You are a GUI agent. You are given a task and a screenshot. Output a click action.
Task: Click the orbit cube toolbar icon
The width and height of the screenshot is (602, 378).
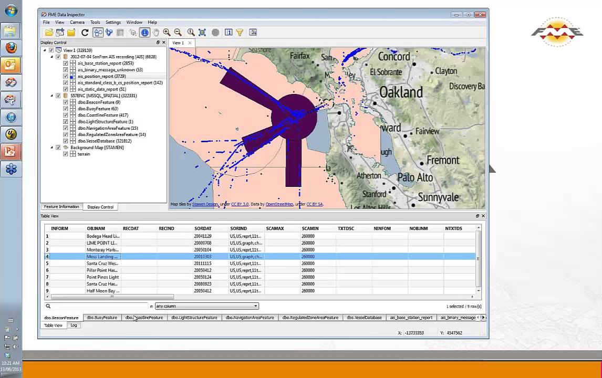point(133,33)
